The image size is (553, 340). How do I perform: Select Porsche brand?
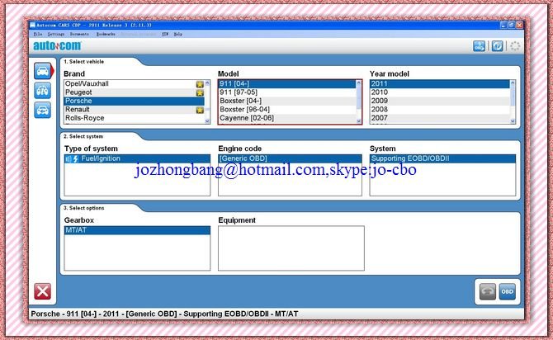point(134,101)
